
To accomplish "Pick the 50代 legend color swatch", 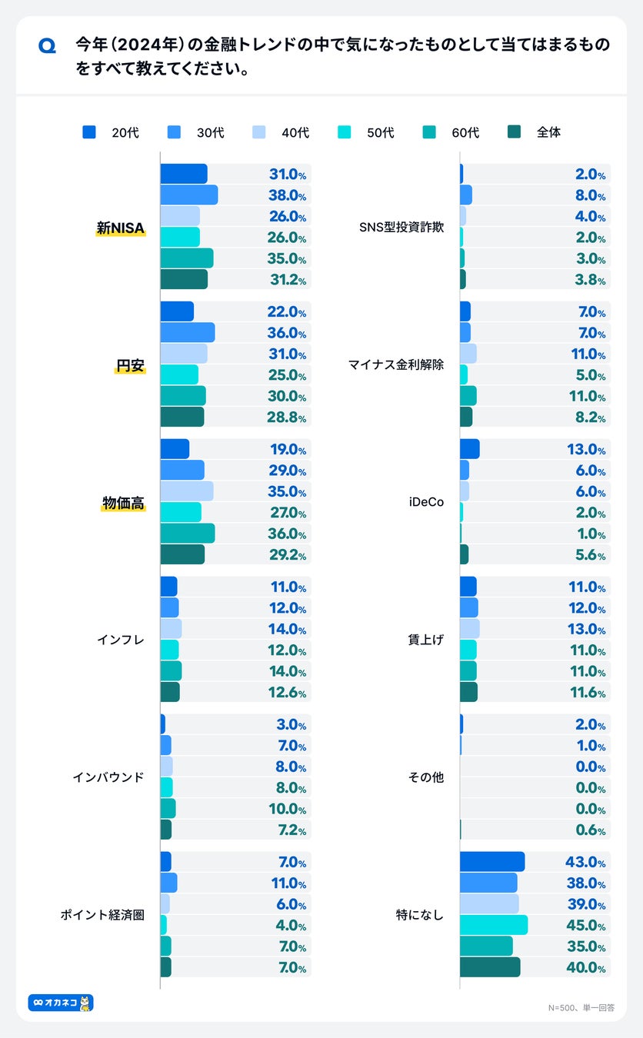I will [344, 132].
